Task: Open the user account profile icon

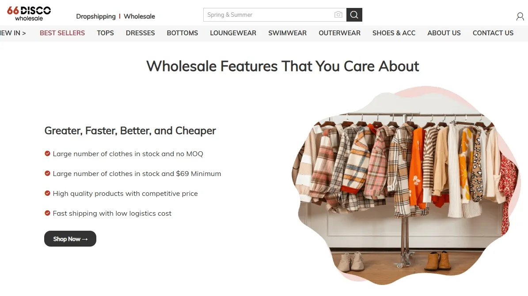Action: (520, 16)
